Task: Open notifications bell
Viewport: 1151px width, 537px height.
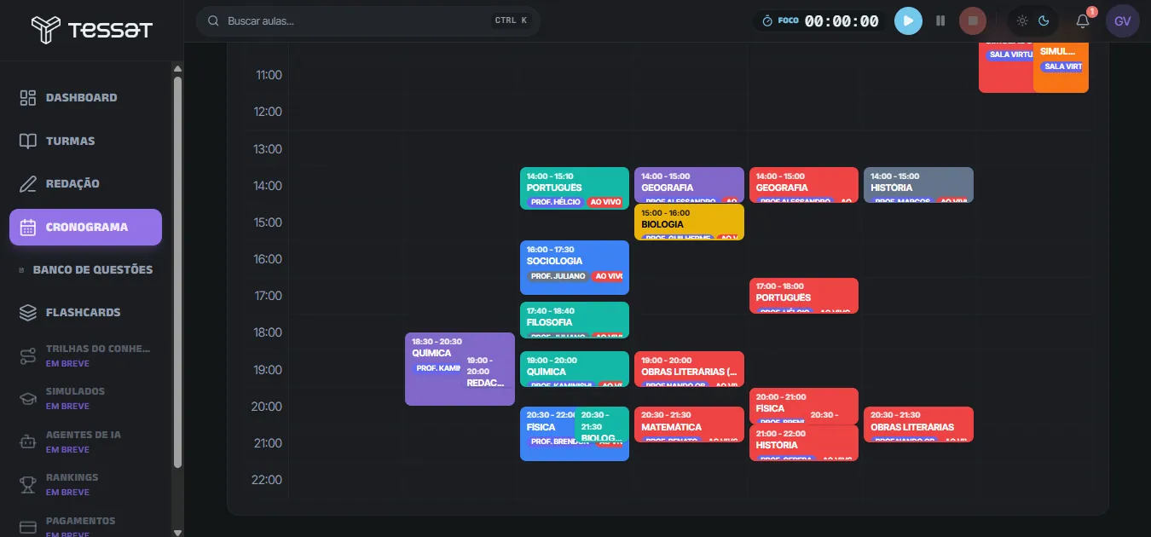Action: pyautogui.click(x=1083, y=20)
